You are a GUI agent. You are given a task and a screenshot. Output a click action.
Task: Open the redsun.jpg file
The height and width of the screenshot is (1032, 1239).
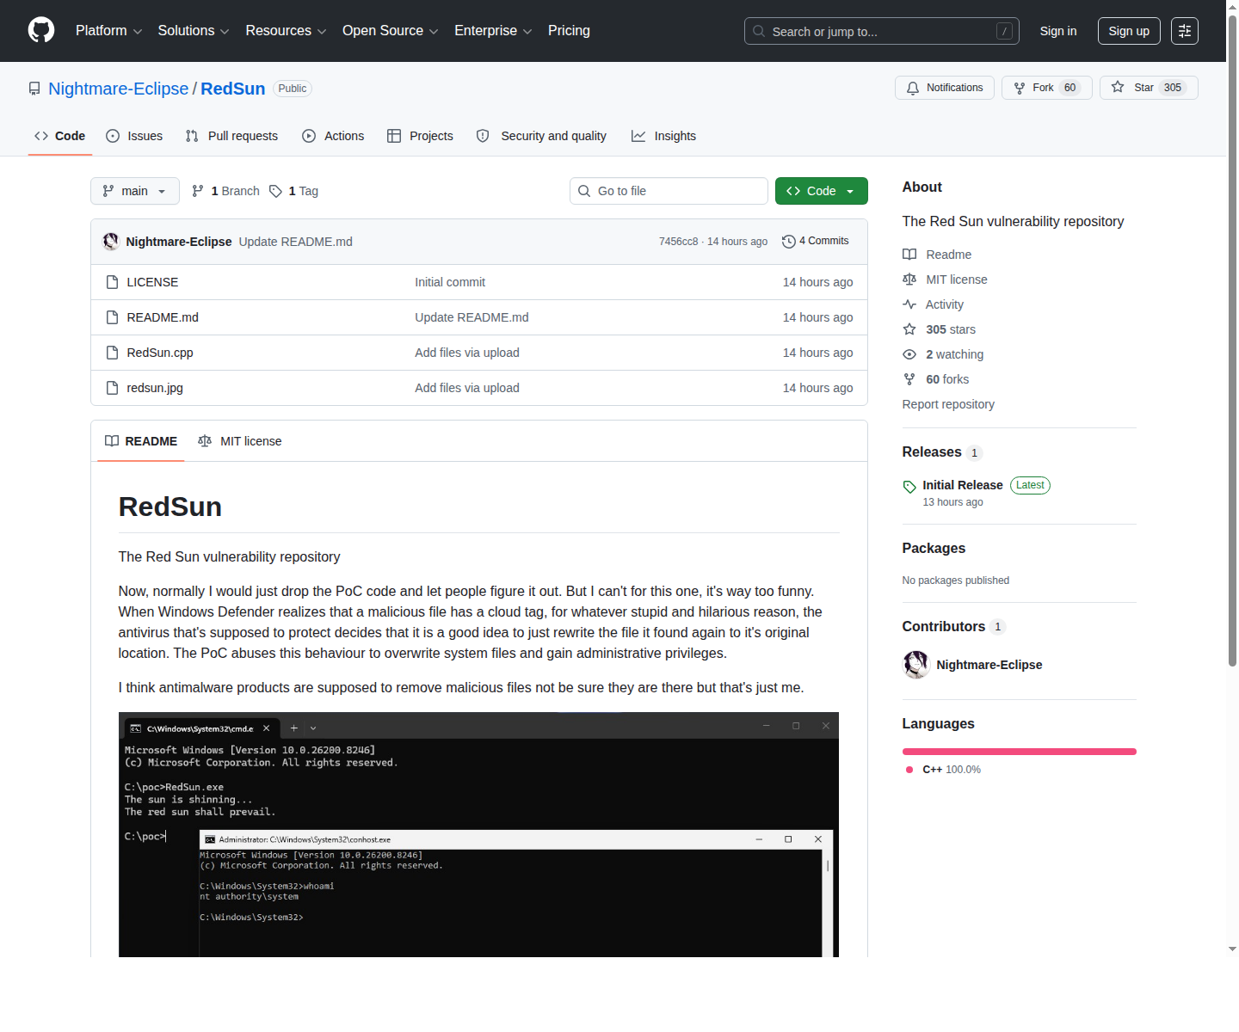(x=155, y=388)
